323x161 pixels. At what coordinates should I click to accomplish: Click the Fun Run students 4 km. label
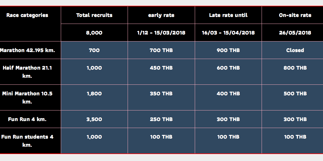coord(27,141)
